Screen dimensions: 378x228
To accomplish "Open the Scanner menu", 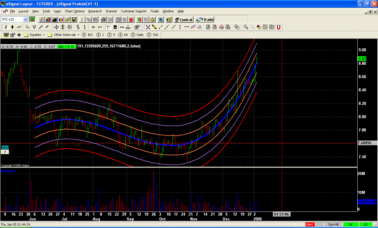I will pos(111,11).
